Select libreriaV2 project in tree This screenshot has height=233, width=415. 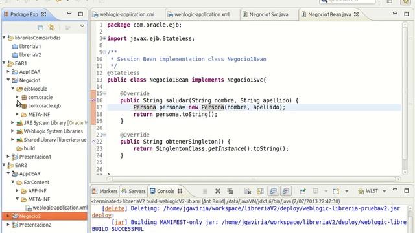[x=27, y=54]
